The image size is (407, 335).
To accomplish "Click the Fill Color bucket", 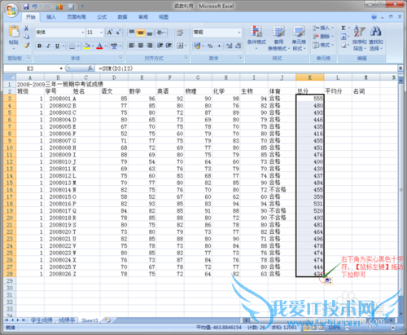I will (86, 46).
